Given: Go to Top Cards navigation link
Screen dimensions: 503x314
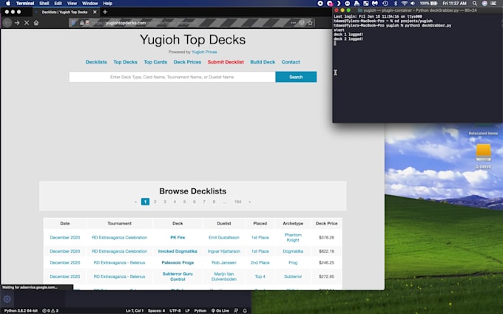Looking at the screenshot, I should 155,62.
